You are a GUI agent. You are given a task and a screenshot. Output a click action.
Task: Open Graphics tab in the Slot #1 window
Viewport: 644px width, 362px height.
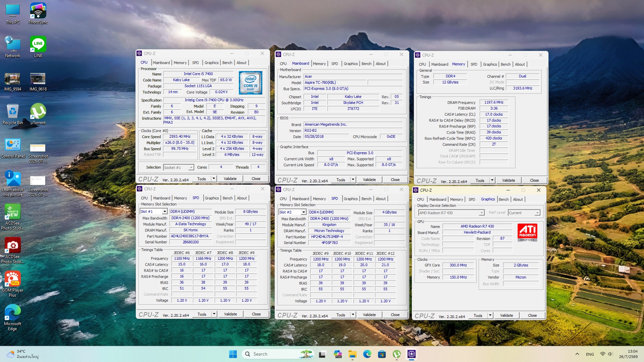click(x=212, y=198)
